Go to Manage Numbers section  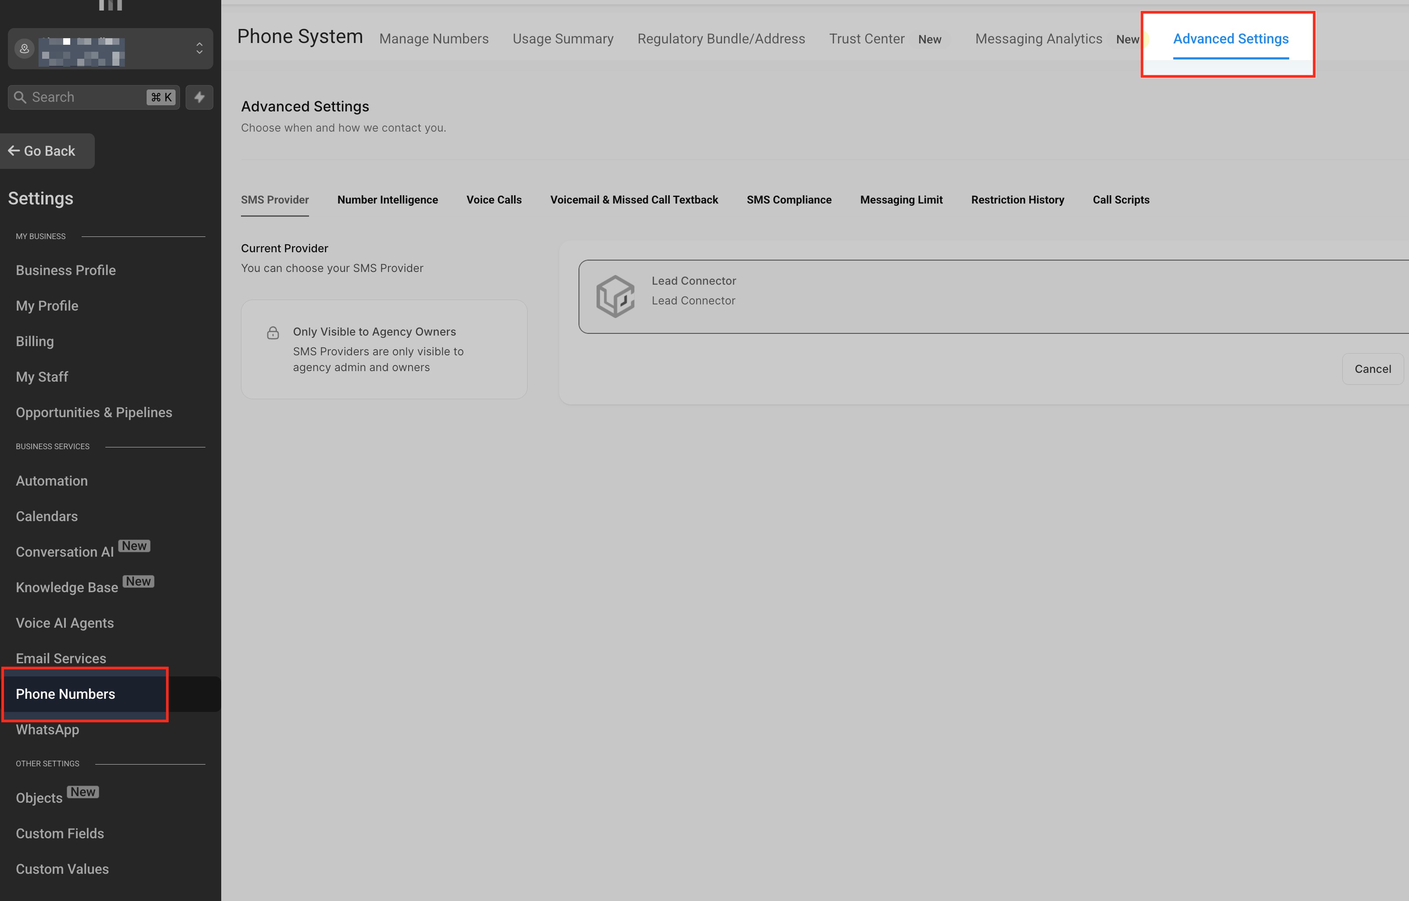tap(434, 39)
